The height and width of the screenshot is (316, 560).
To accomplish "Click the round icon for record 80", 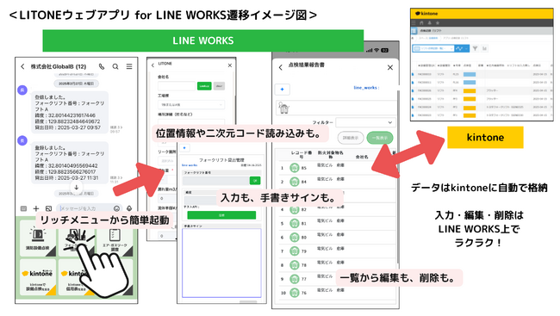I will point(295,237).
